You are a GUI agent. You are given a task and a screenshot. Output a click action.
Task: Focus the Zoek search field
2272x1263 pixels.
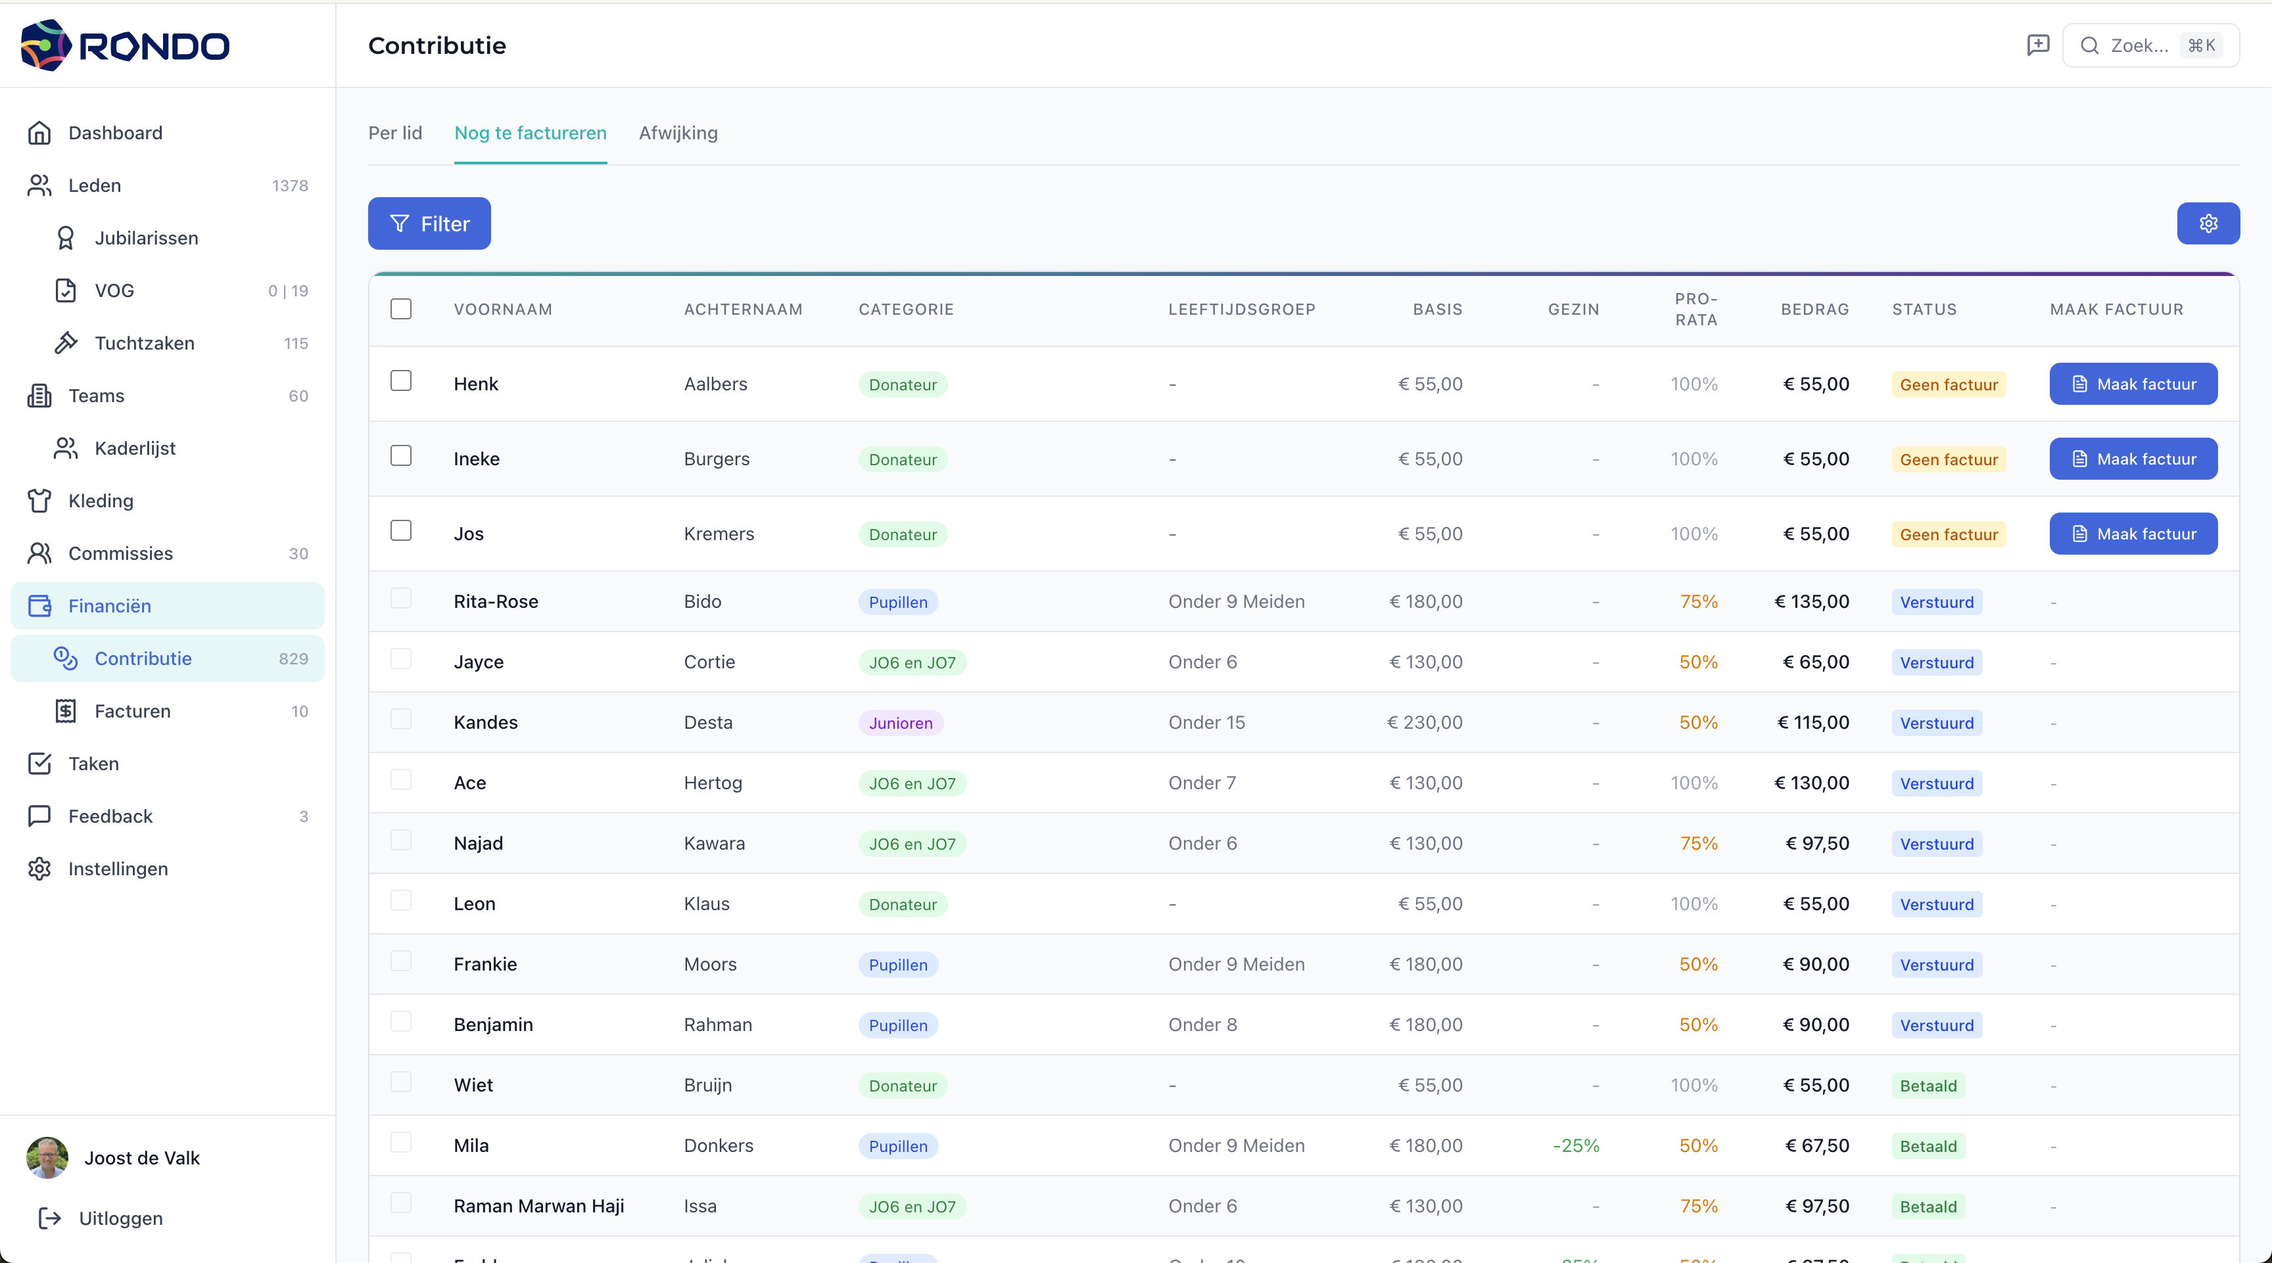(2139, 46)
